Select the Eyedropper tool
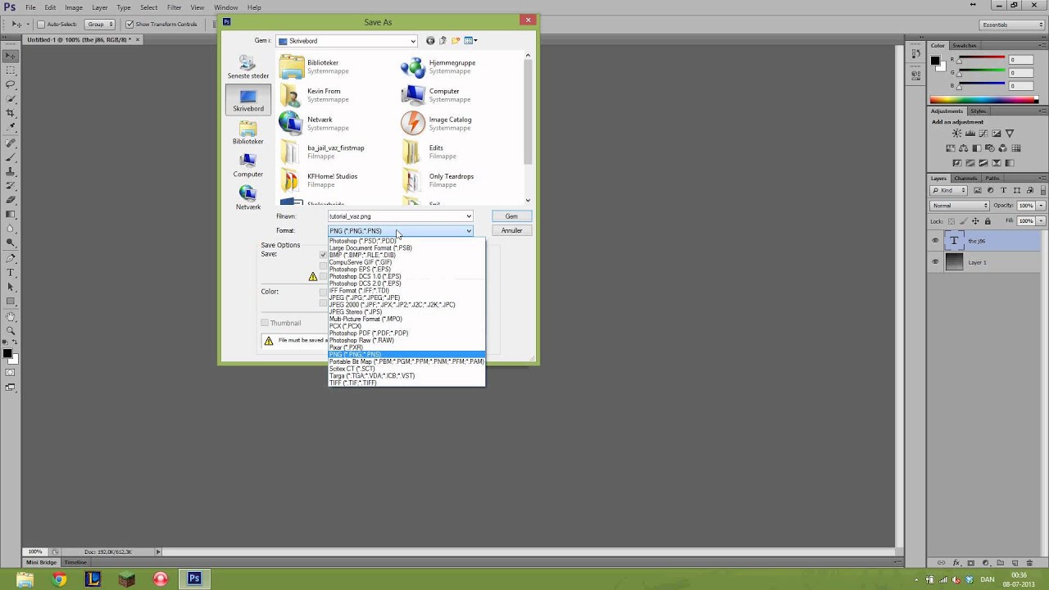Image resolution: width=1049 pixels, height=590 pixels. pyautogui.click(x=10, y=128)
